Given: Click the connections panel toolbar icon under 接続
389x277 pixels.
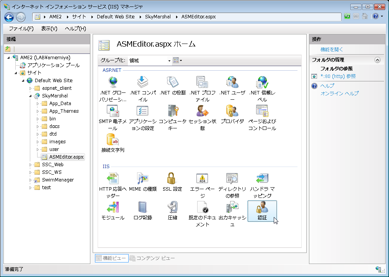Looking at the screenshot, I should 8,49.
